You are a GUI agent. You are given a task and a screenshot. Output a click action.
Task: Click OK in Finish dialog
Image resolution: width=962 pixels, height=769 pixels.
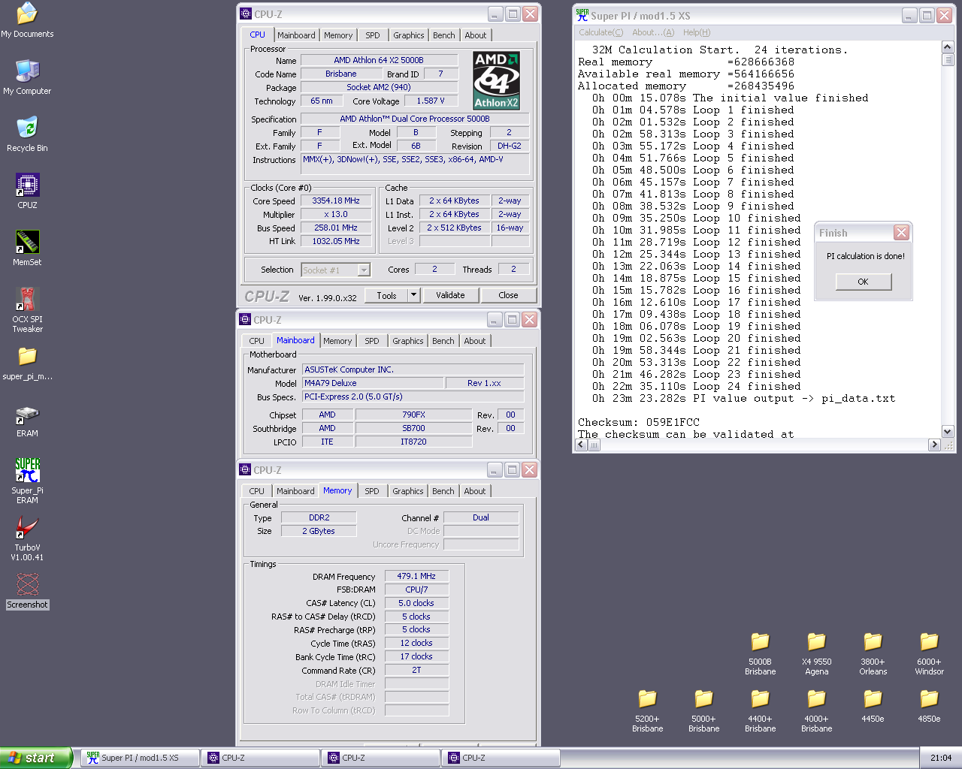(x=864, y=282)
